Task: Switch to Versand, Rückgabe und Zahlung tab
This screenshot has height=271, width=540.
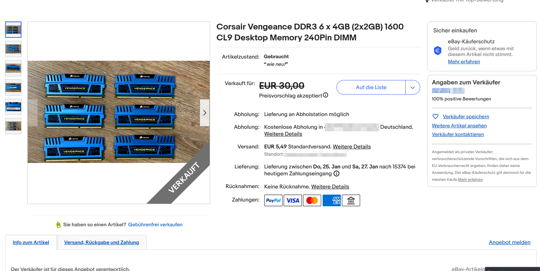Action: 102,242
